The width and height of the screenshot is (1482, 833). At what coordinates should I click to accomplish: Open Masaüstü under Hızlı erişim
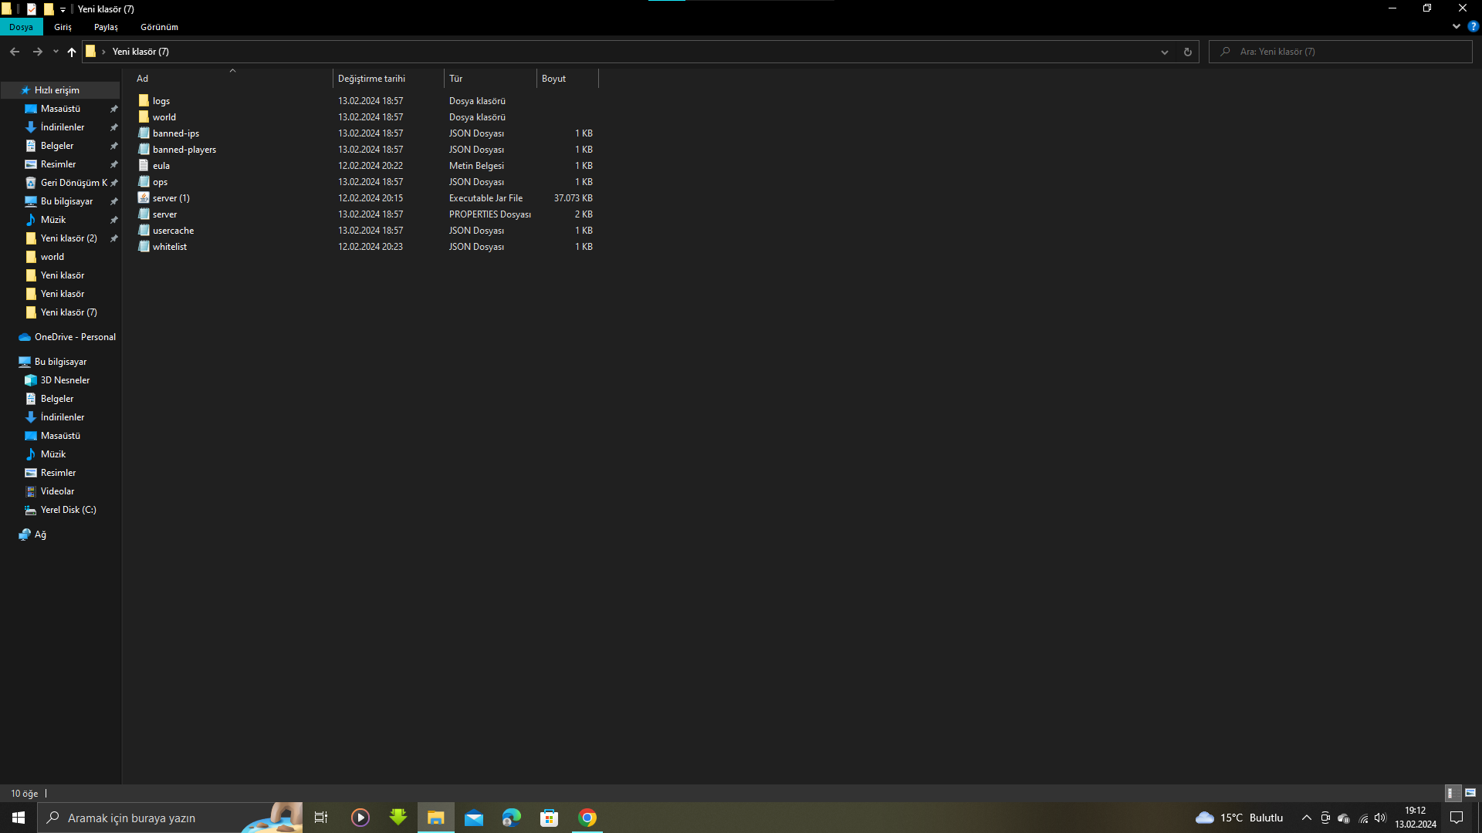60,109
